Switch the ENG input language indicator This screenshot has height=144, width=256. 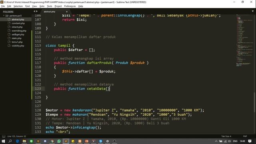coord(235,141)
